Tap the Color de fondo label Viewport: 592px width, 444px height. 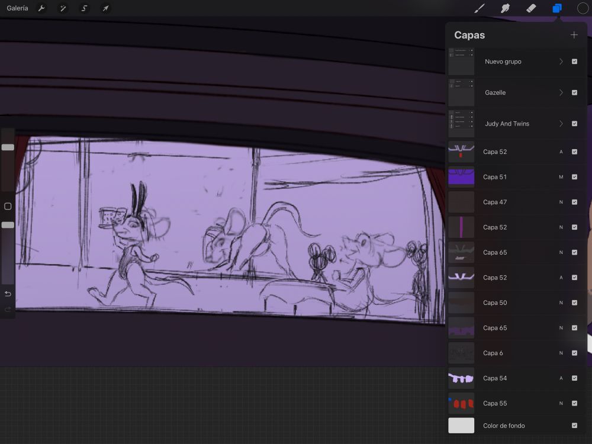[x=504, y=426]
